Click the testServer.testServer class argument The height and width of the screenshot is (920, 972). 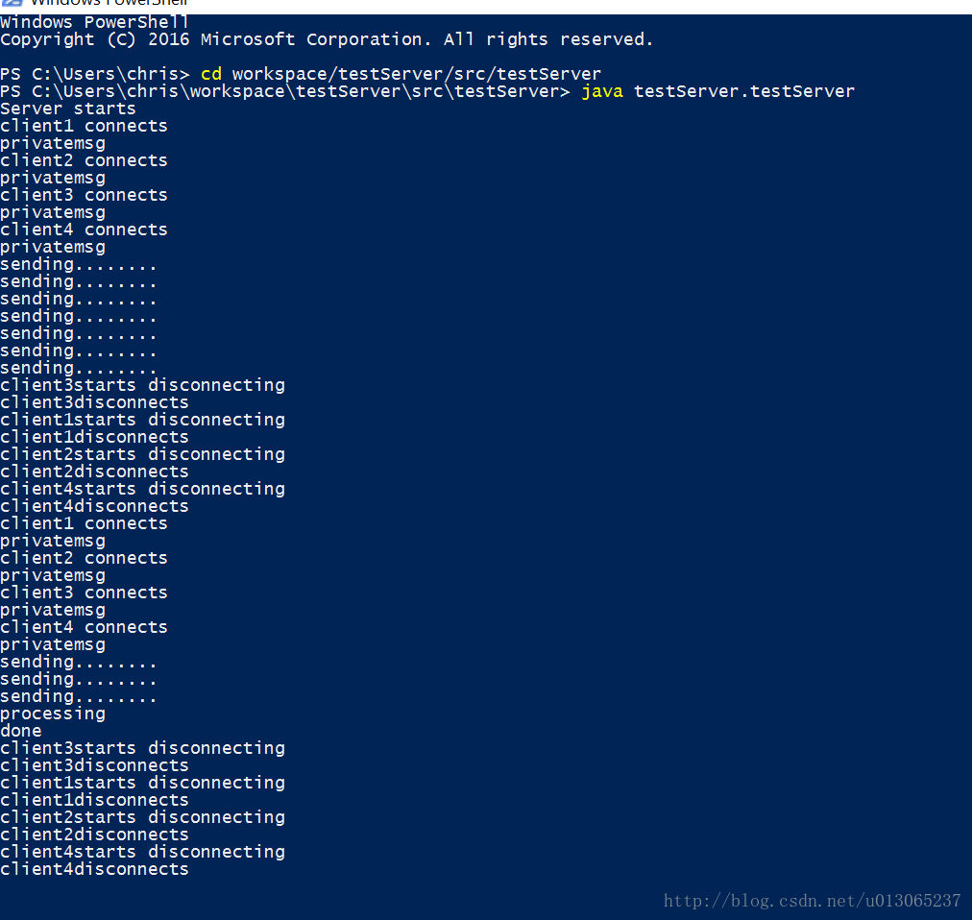tap(743, 92)
